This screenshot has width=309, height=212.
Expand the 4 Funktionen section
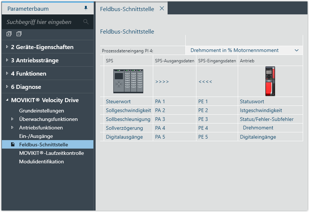click(x=7, y=74)
